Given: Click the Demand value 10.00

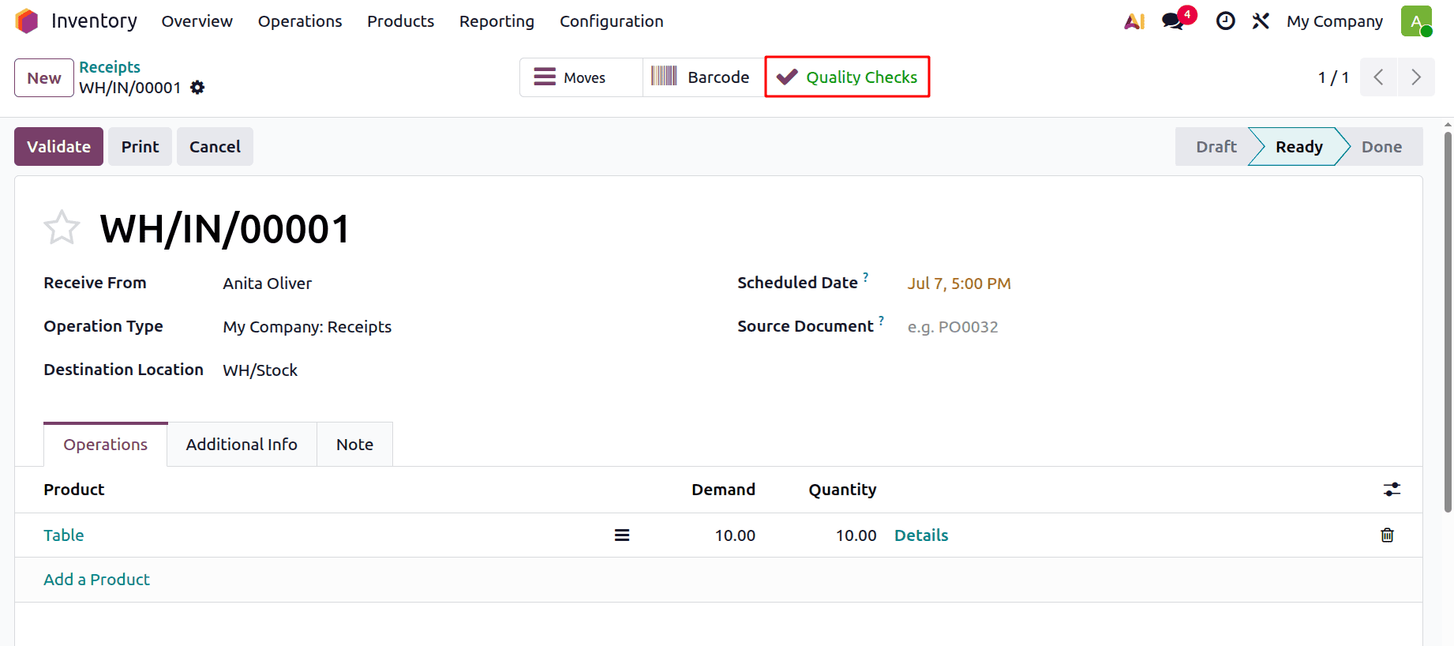Looking at the screenshot, I should click(x=735, y=535).
